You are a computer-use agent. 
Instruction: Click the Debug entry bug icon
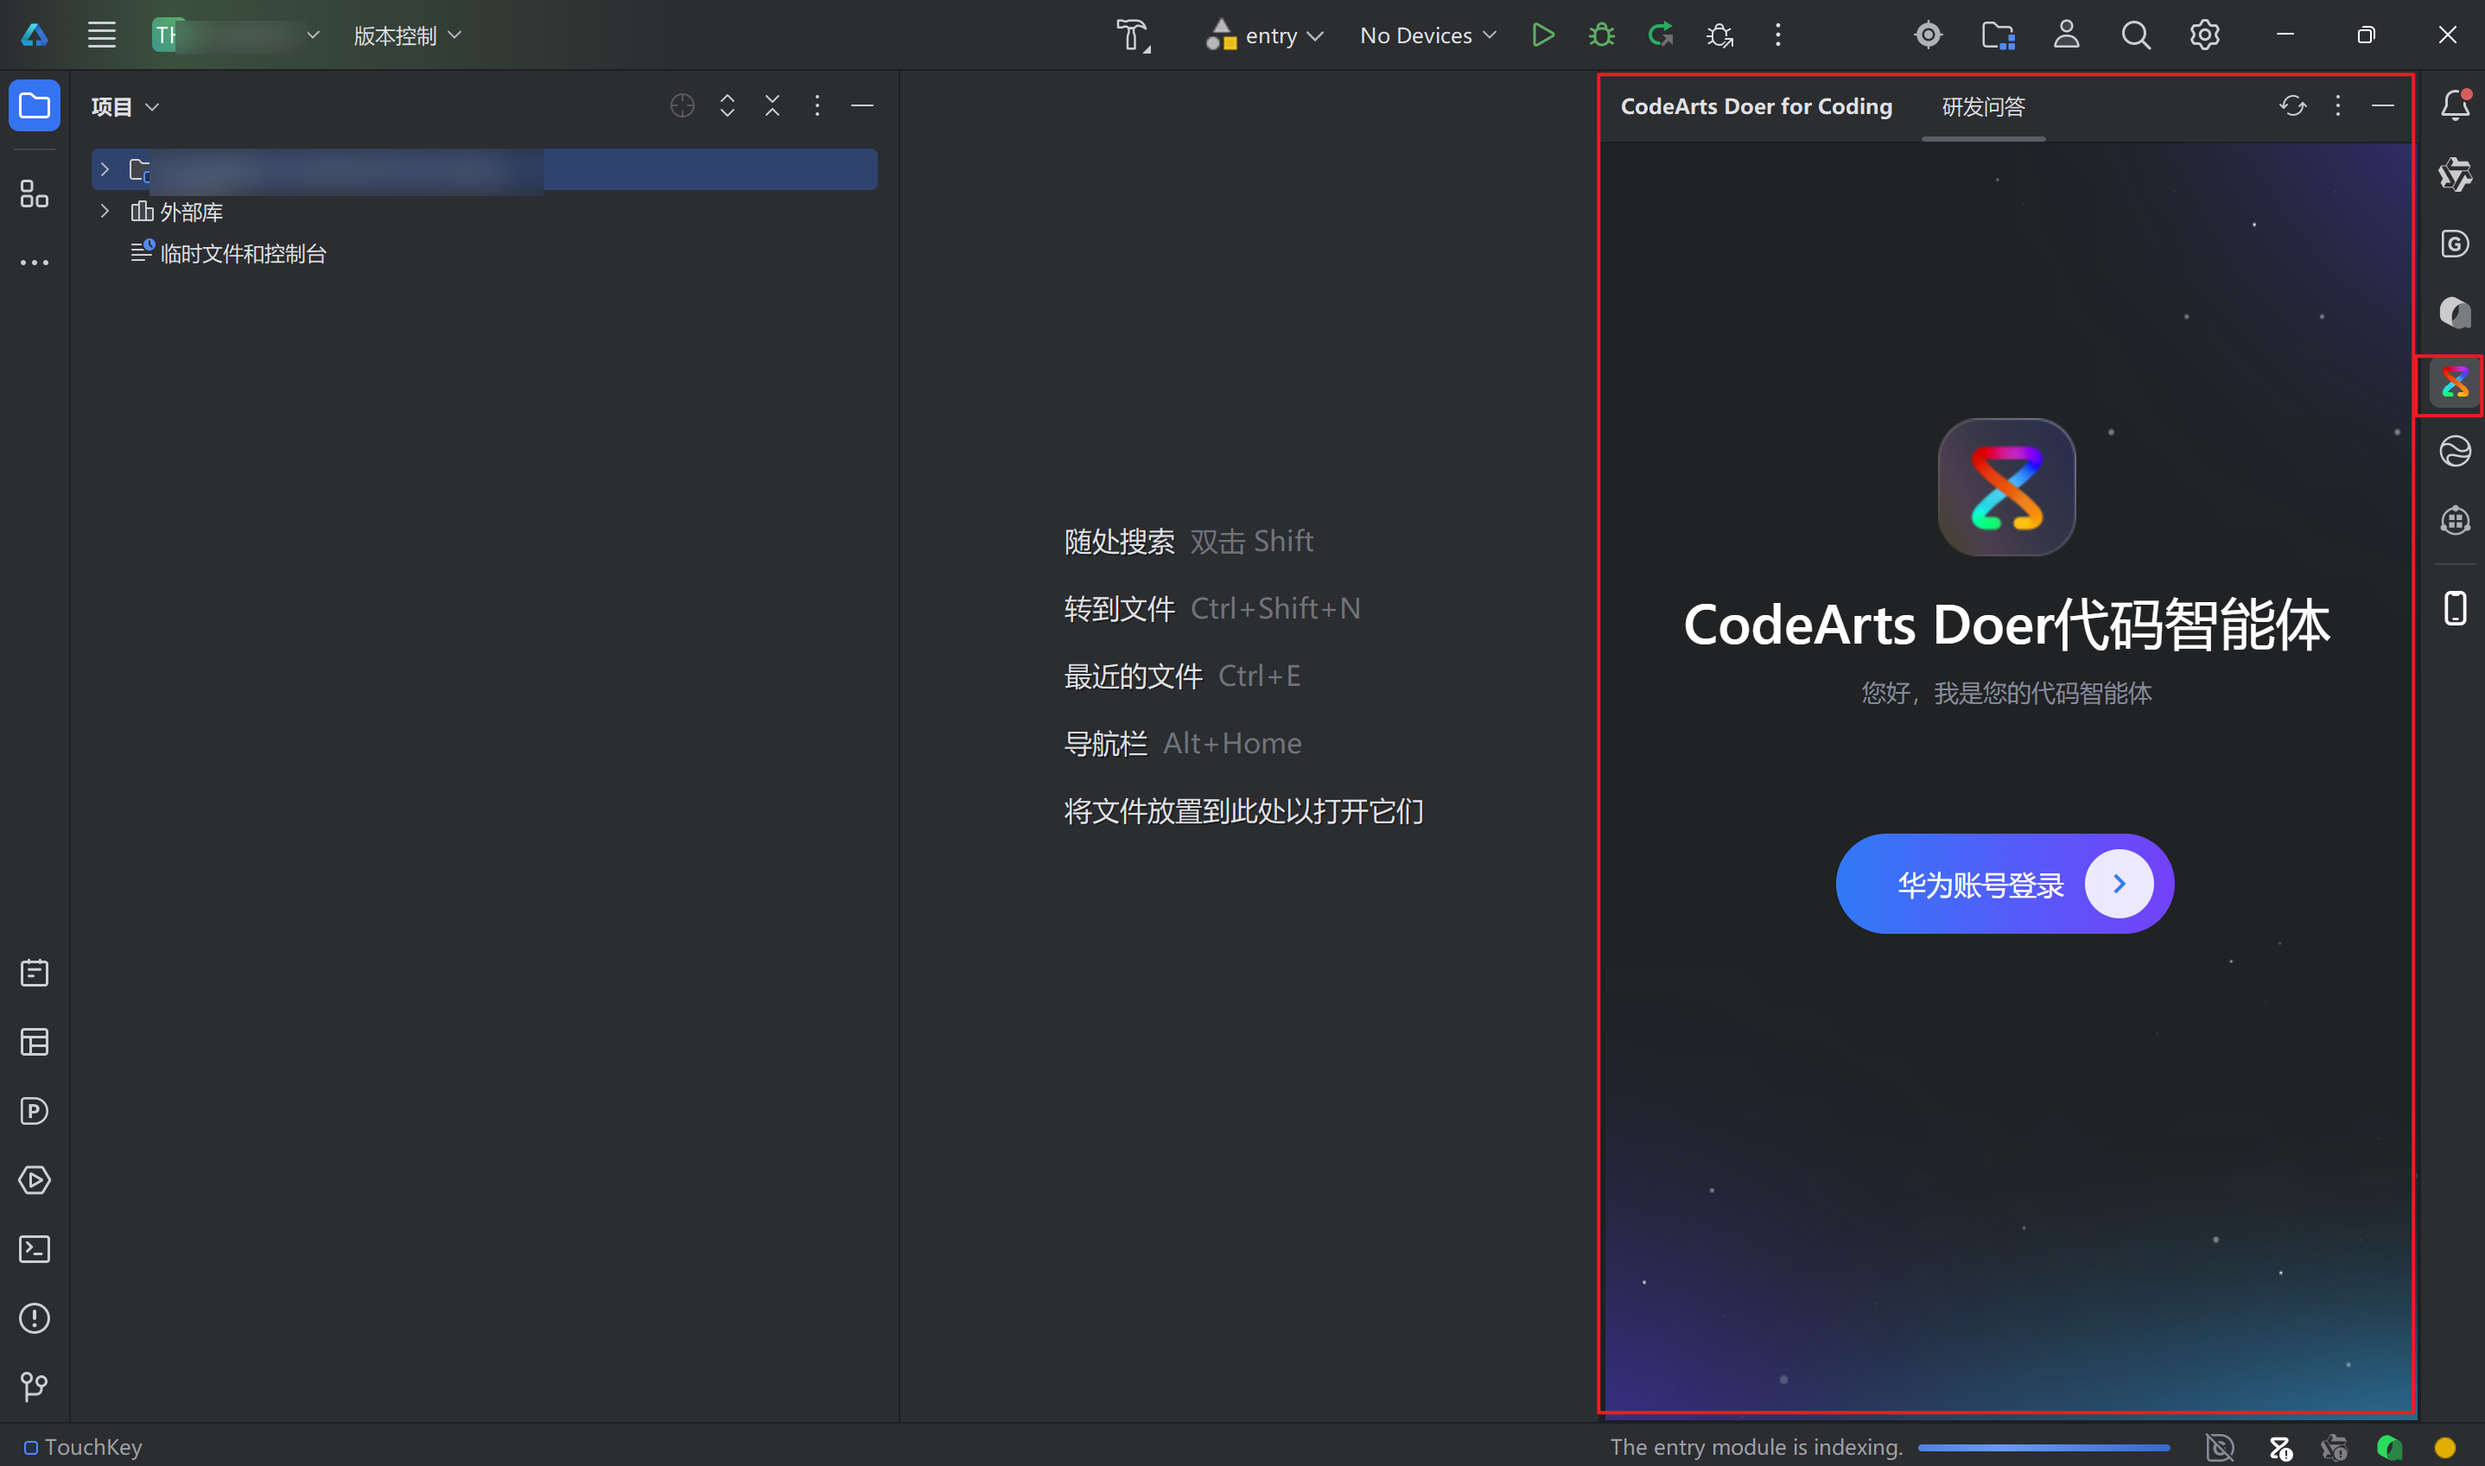click(1601, 35)
